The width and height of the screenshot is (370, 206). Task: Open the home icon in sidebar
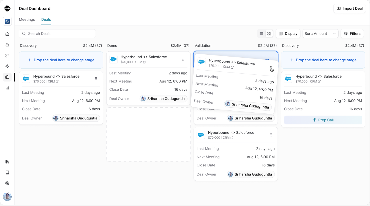point(7,34)
